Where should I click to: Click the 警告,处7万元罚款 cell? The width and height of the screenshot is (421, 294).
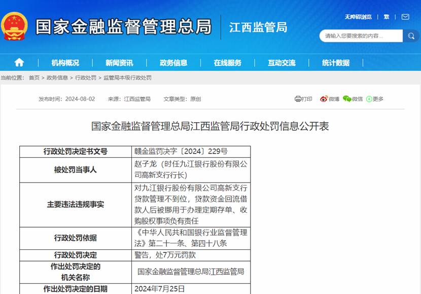click(191, 255)
